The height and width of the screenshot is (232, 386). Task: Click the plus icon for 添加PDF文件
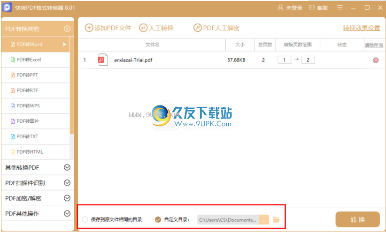tap(89, 28)
